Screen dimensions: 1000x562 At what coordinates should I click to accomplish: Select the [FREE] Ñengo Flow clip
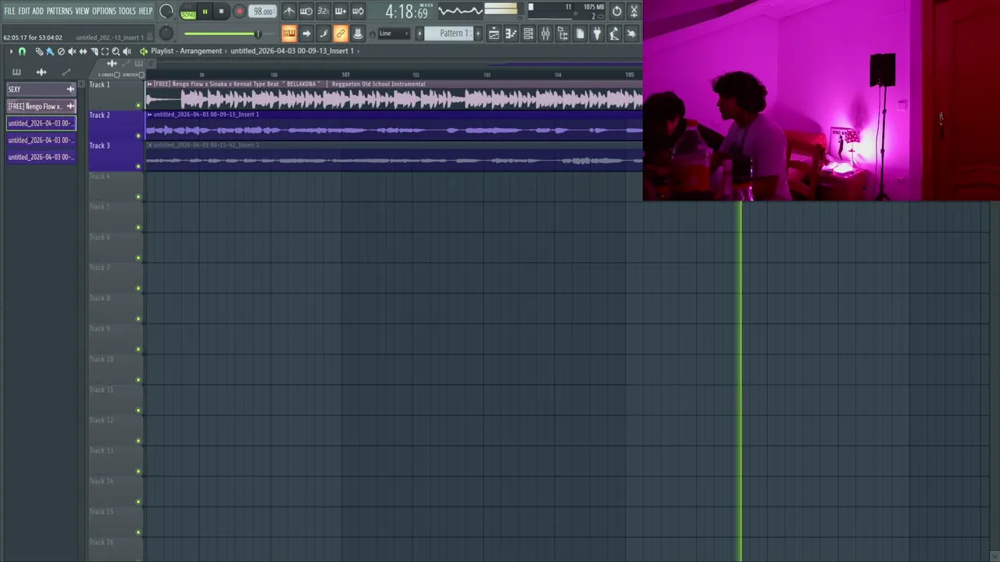(x=41, y=106)
